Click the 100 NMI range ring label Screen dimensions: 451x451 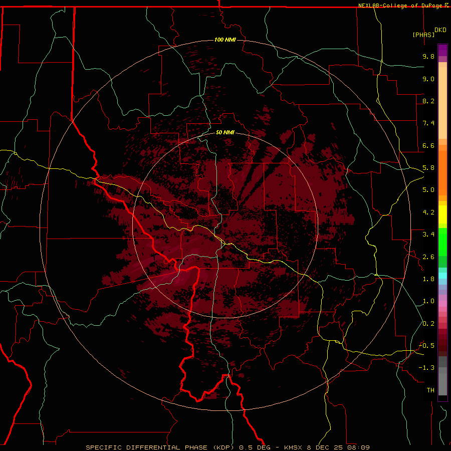coord(225,40)
